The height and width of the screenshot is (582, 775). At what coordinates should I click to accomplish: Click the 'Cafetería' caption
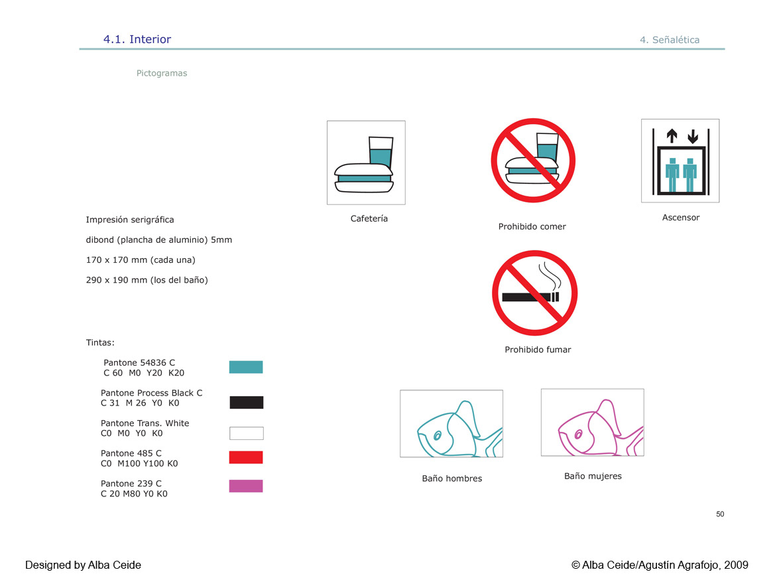[369, 219]
